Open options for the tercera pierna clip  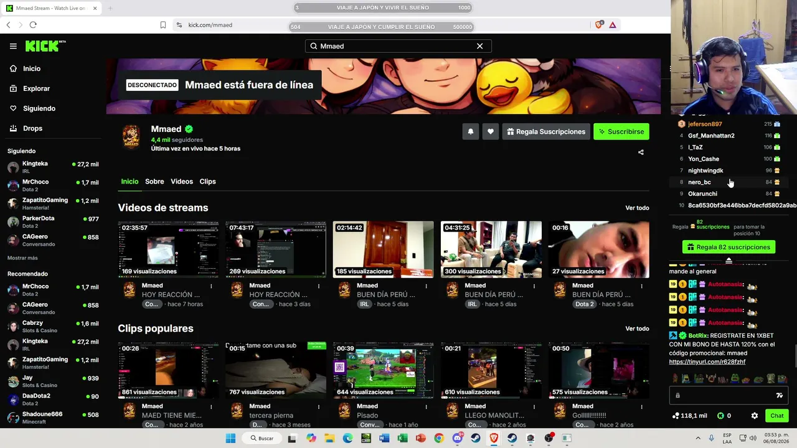(319, 407)
